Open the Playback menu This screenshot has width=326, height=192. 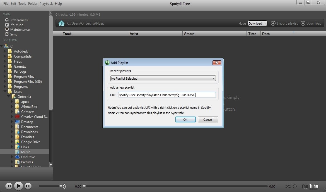[46, 4]
